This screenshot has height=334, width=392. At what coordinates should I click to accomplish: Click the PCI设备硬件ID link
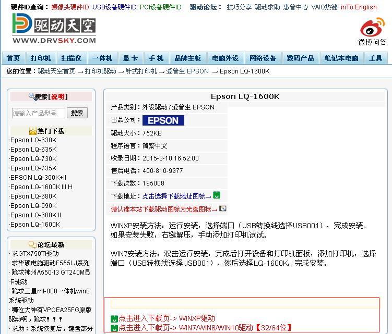click(160, 7)
